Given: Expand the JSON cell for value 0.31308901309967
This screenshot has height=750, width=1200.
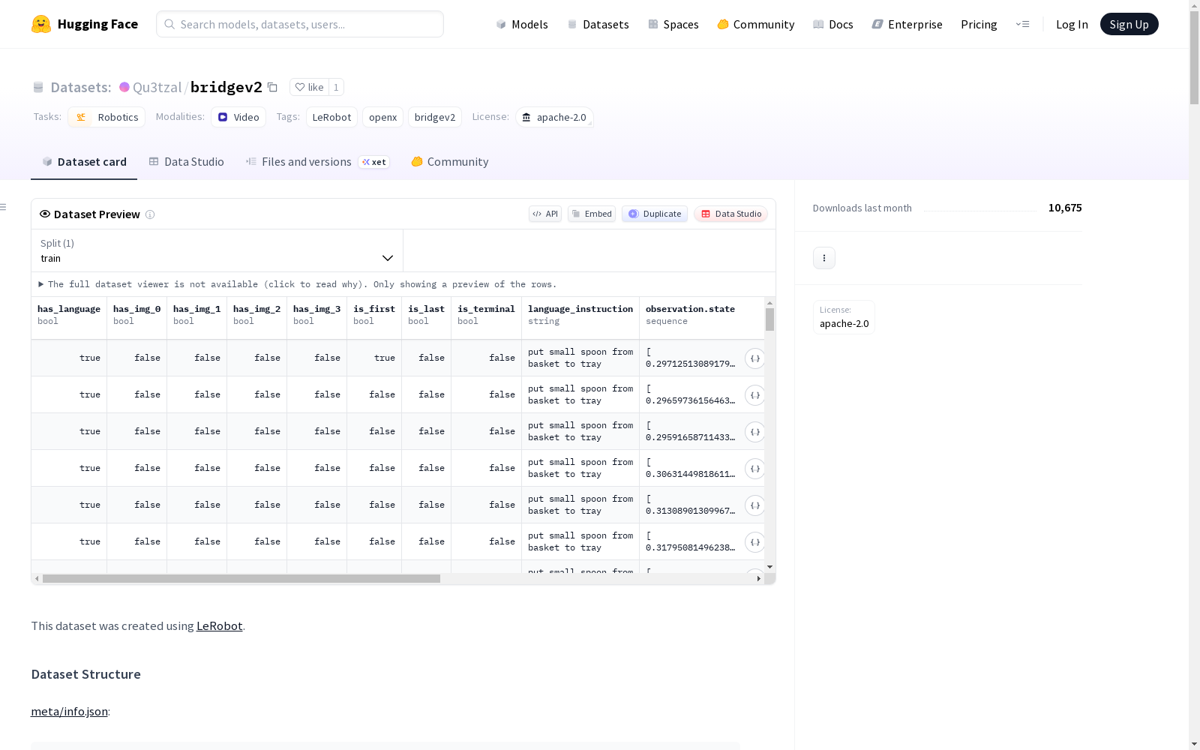Looking at the screenshot, I should pos(755,505).
